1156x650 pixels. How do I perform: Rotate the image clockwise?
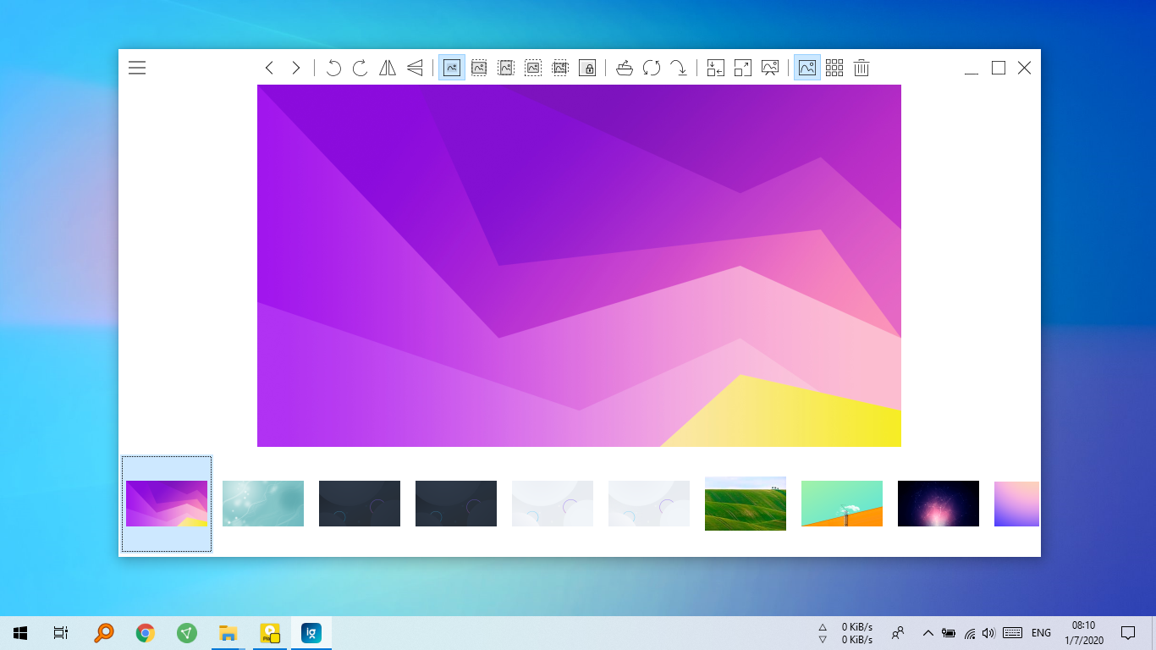click(361, 68)
